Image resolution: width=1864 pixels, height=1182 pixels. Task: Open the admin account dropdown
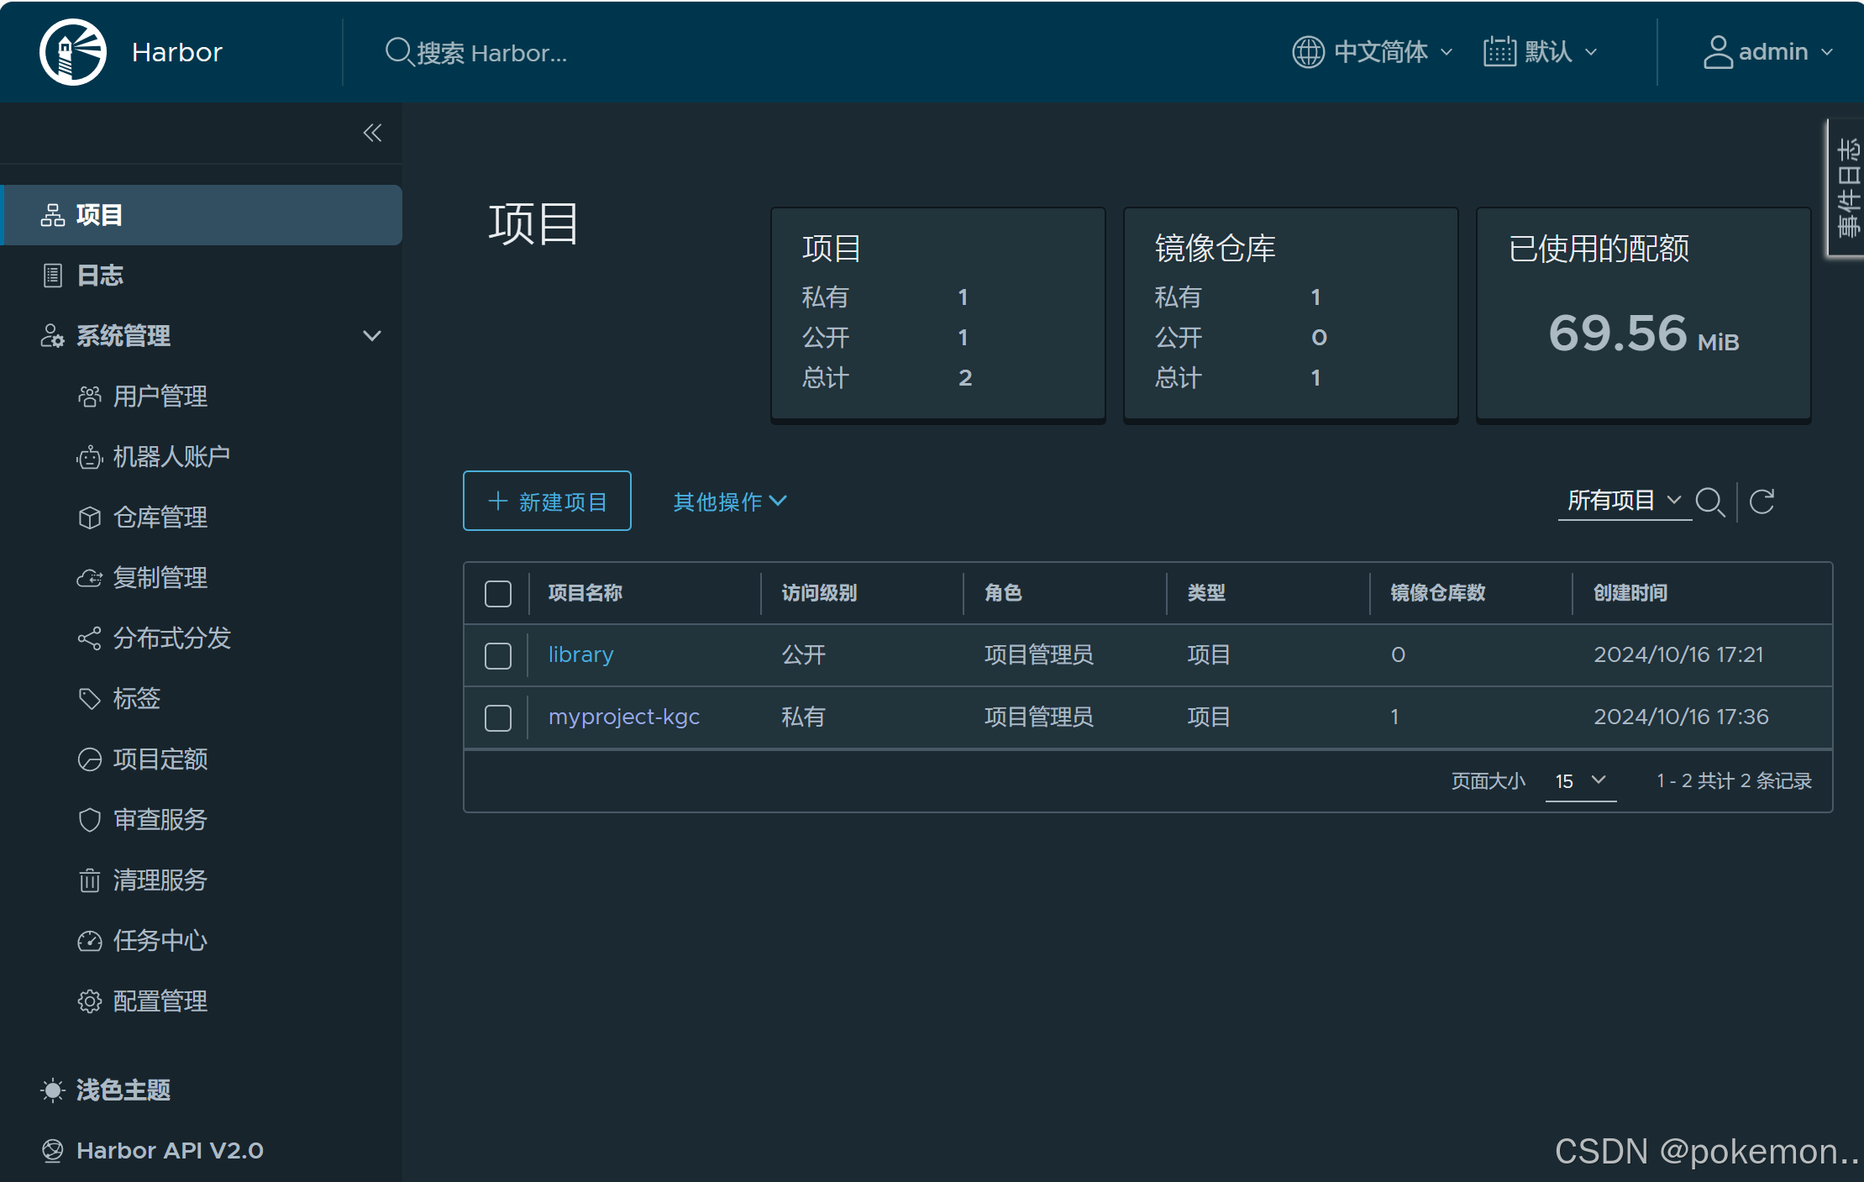coord(1768,52)
